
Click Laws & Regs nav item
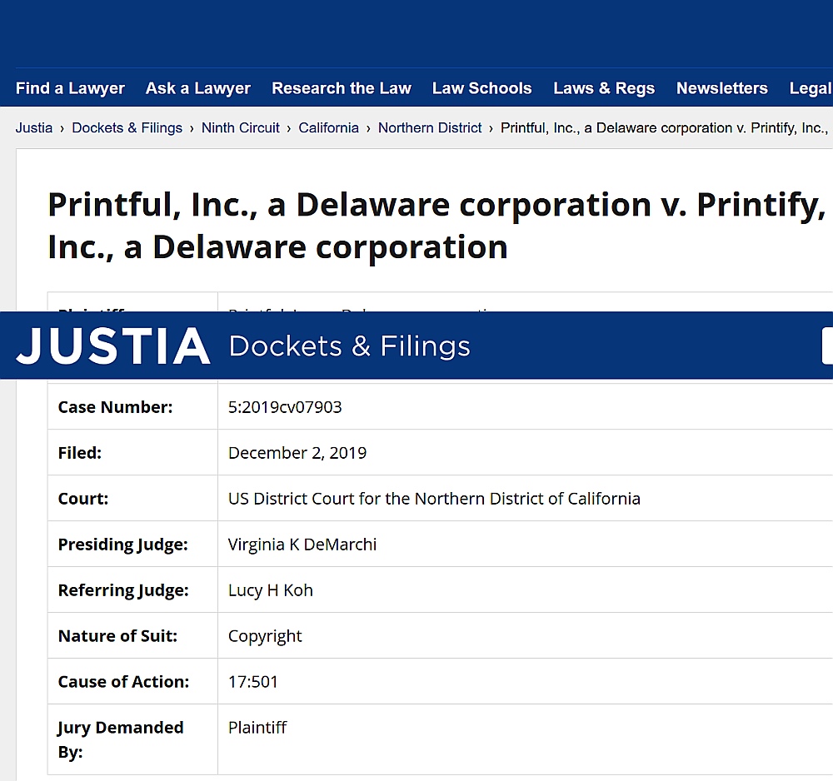tap(604, 88)
